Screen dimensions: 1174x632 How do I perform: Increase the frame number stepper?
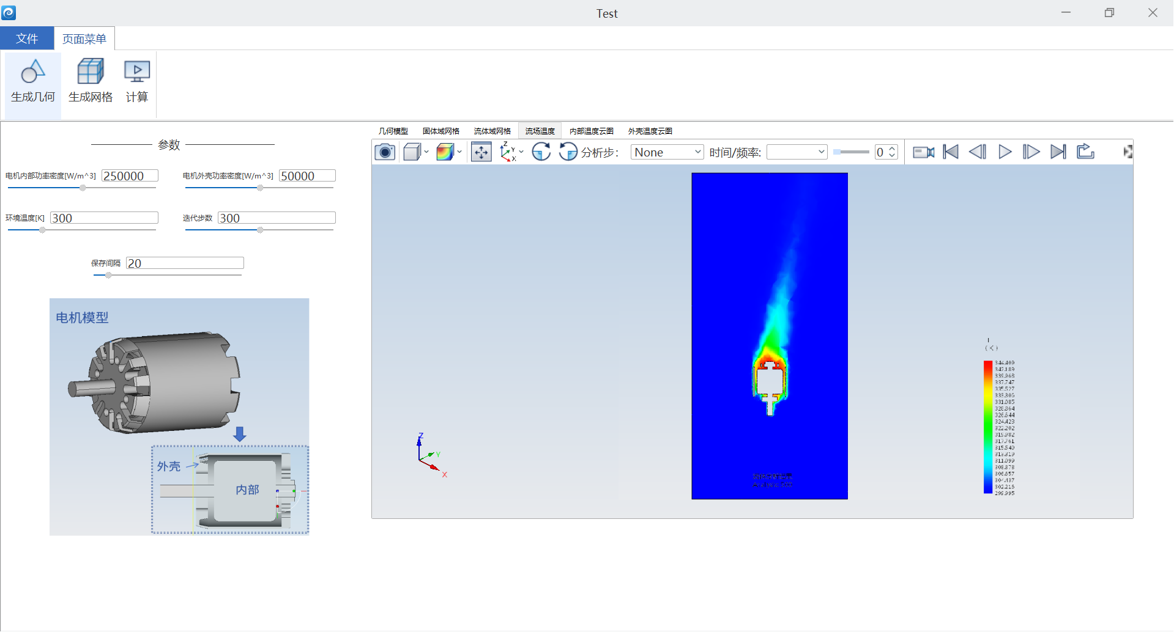coord(893,149)
